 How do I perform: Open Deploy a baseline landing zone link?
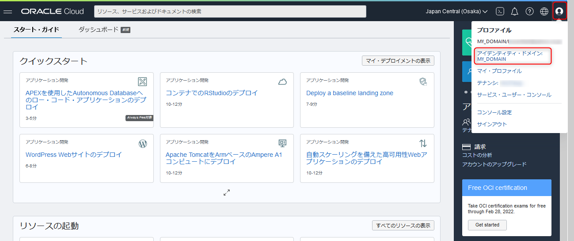coord(350,93)
